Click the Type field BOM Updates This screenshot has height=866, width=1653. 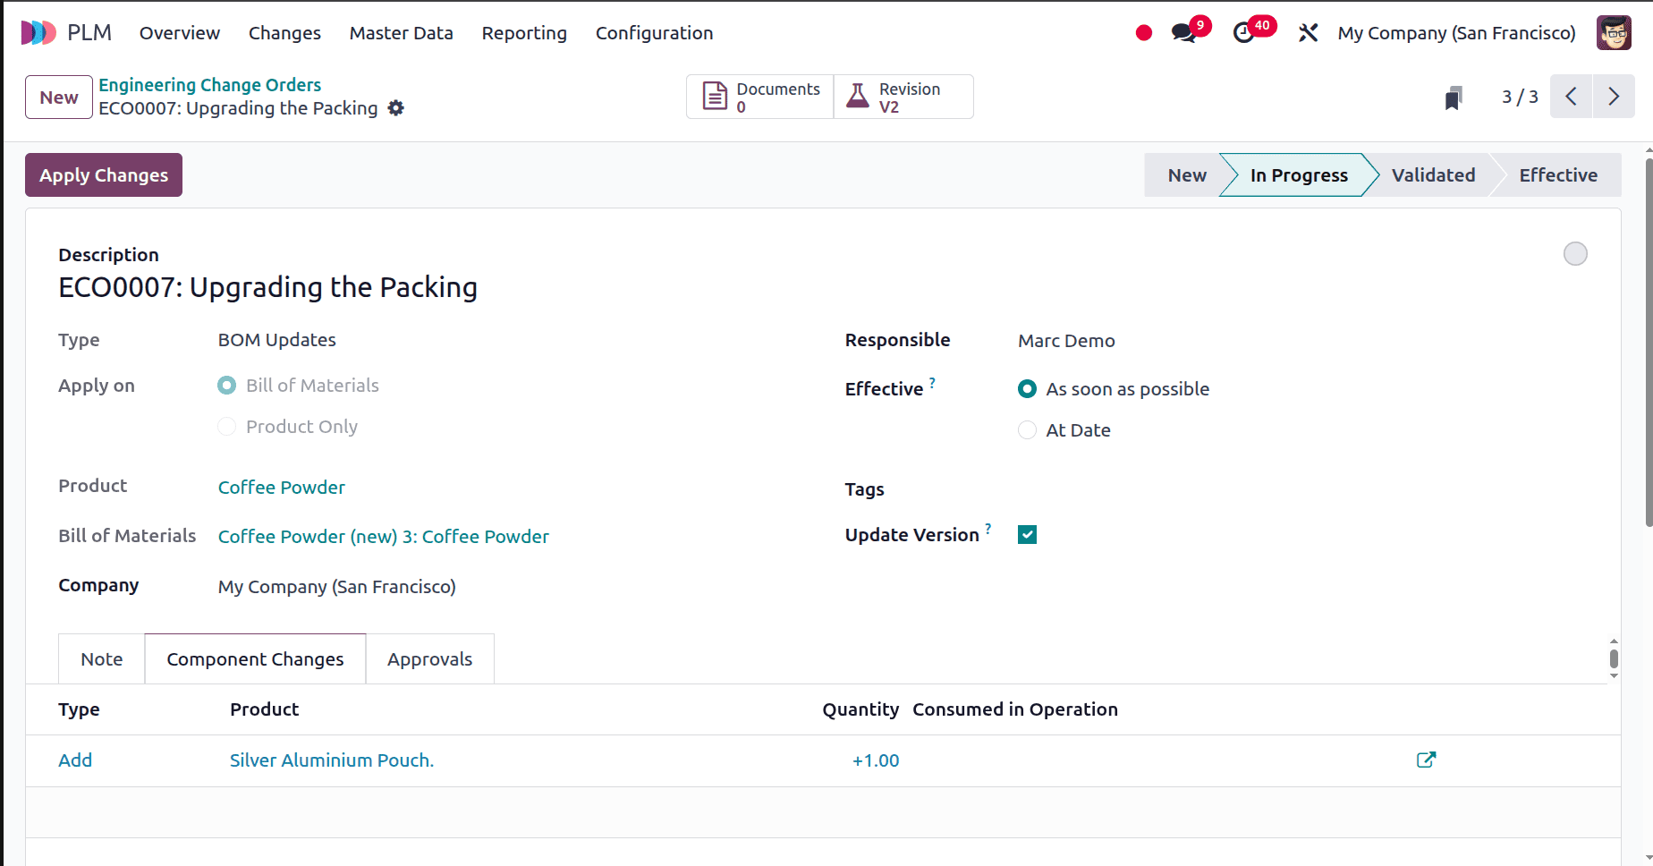pos(277,340)
